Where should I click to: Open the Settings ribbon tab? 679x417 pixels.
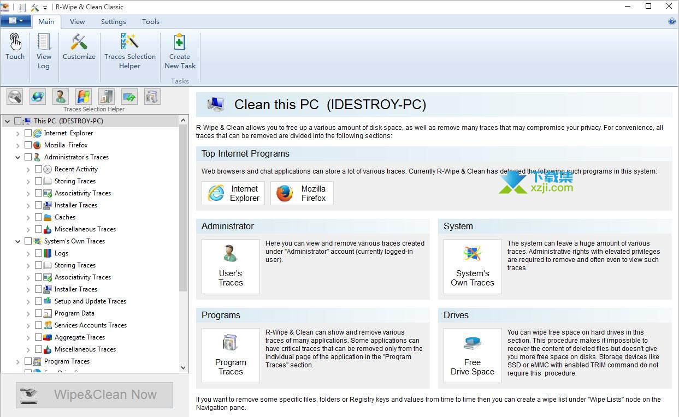click(114, 22)
